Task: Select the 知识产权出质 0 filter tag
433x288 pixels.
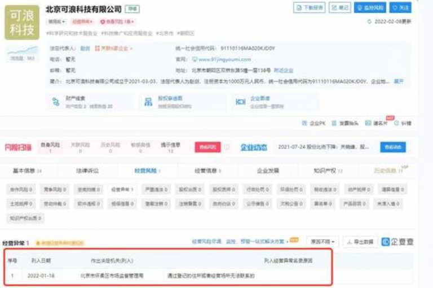Action: click(x=25, y=219)
